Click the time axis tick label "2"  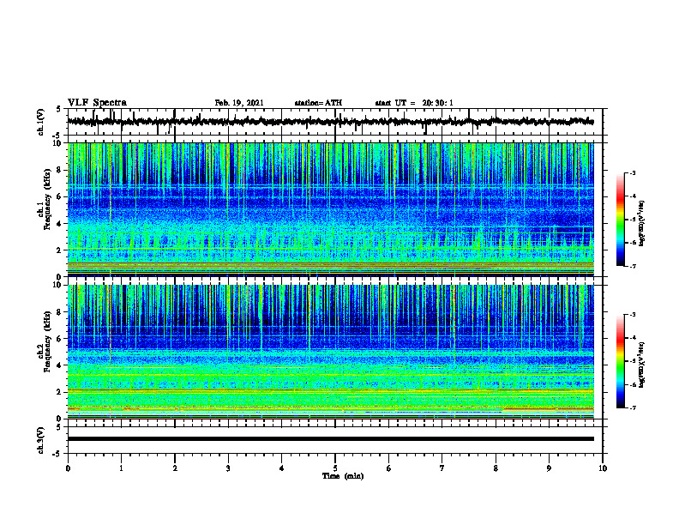pos(175,468)
